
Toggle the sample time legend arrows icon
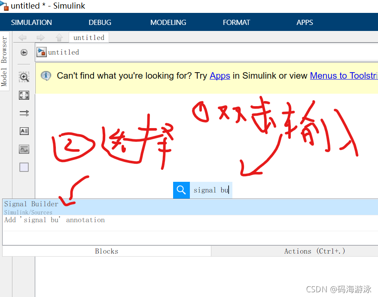pos(24,113)
